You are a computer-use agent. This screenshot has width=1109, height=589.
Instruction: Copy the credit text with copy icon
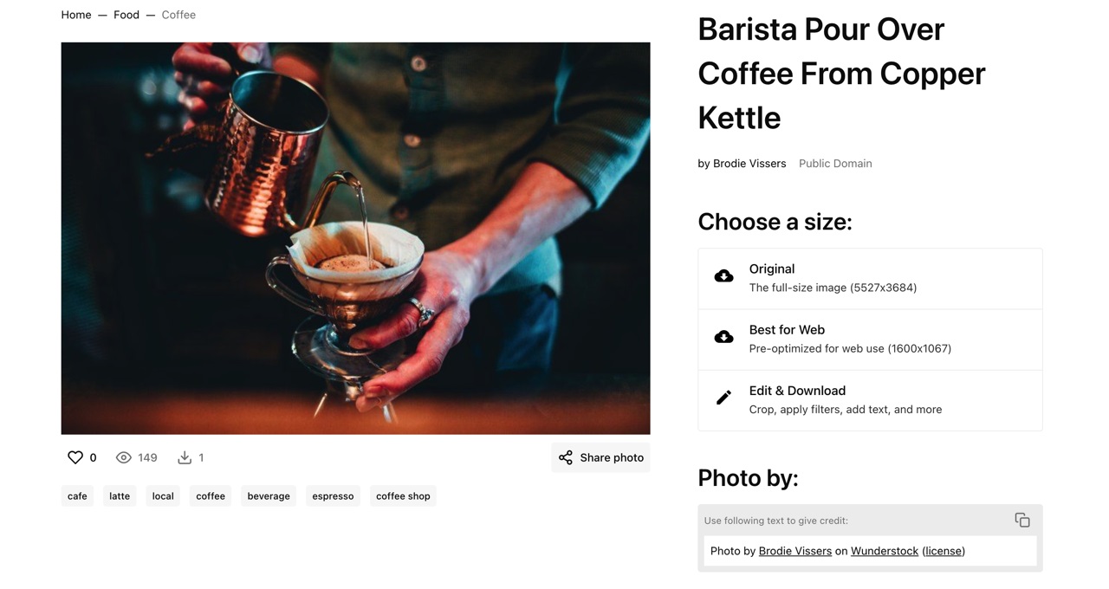(x=1022, y=520)
